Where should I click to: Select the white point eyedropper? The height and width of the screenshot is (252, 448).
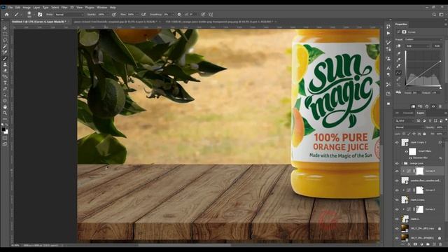(x=398, y=66)
